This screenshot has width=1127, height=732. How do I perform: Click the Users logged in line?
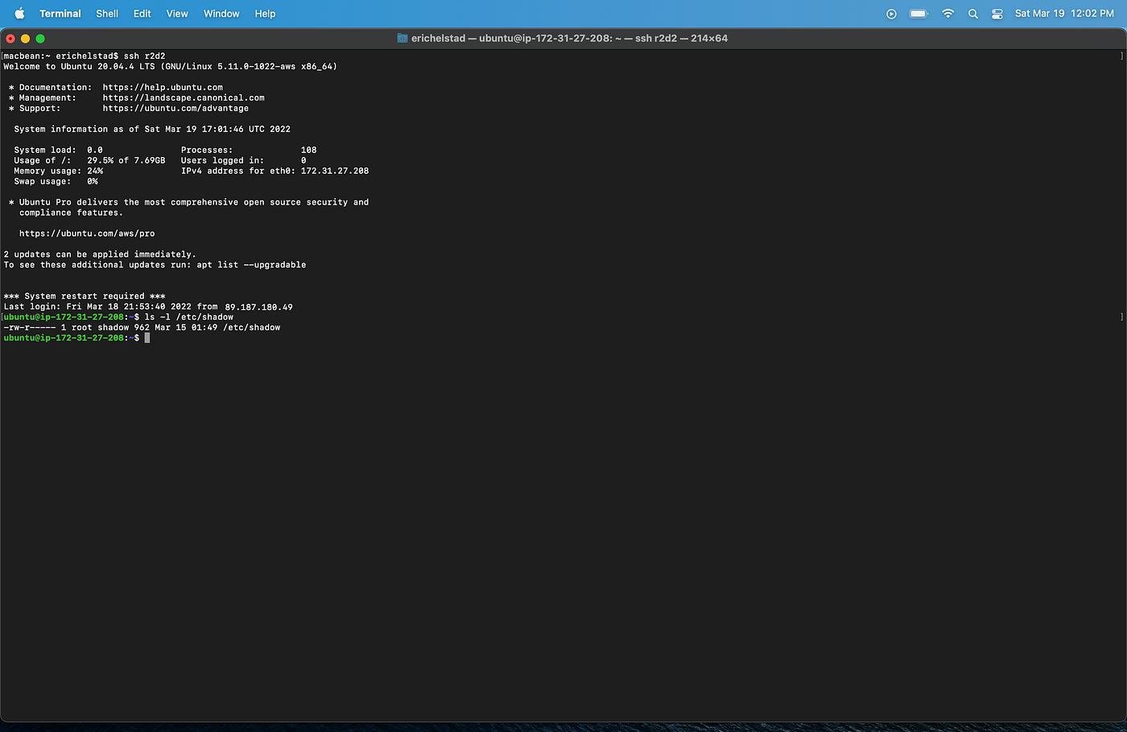[x=244, y=161]
